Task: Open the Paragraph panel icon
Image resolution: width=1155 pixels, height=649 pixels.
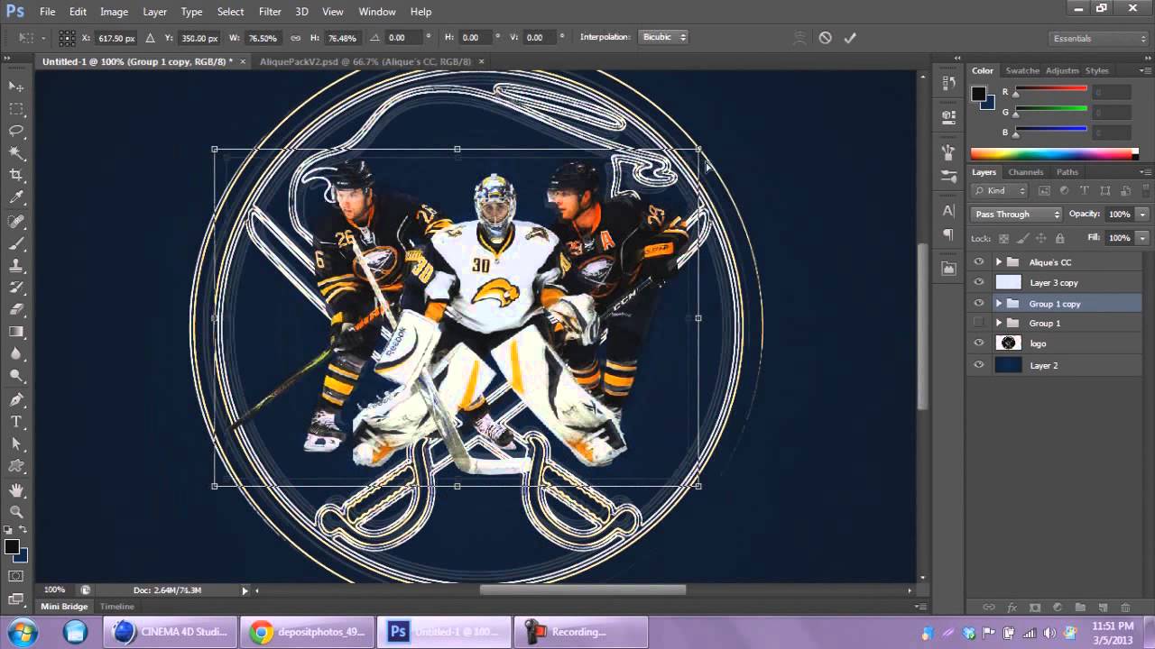Action: coord(948,234)
